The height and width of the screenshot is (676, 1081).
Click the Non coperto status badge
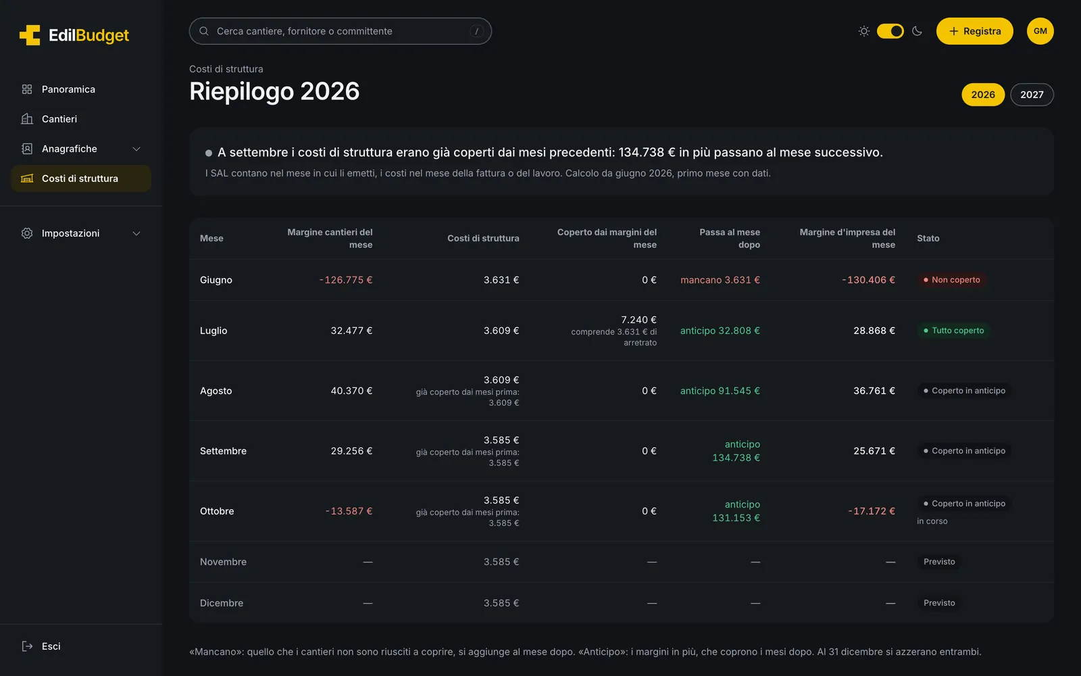tap(951, 280)
